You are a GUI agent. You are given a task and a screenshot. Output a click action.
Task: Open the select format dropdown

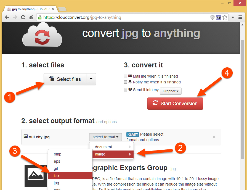(105, 137)
